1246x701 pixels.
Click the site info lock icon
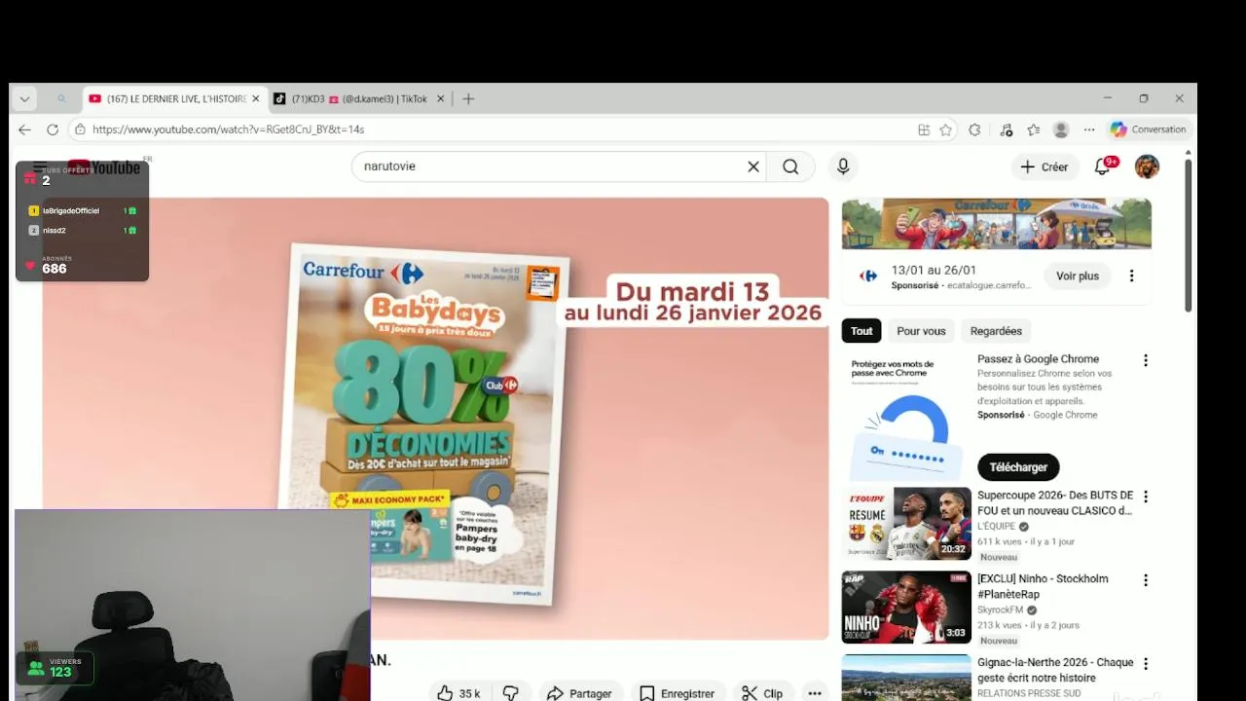tap(81, 129)
